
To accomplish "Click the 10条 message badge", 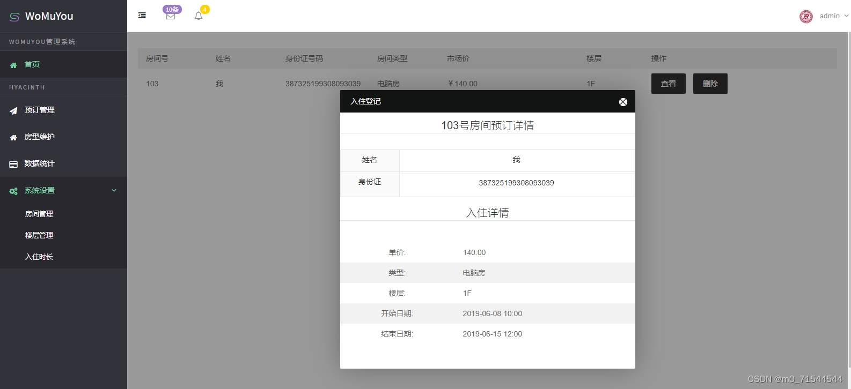I will pyautogui.click(x=172, y=9).
